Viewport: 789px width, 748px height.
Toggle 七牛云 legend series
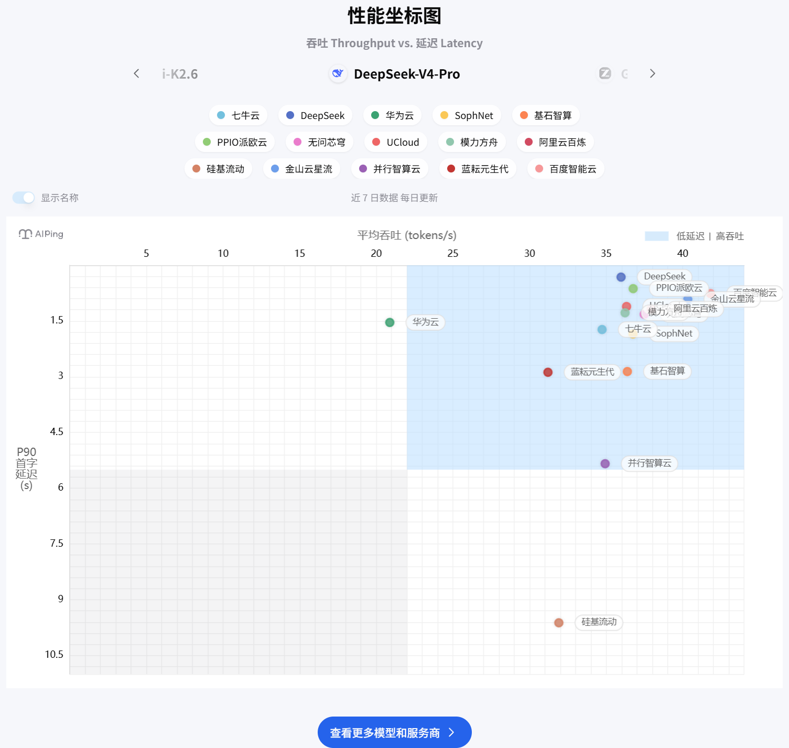[x=239, y=115]
